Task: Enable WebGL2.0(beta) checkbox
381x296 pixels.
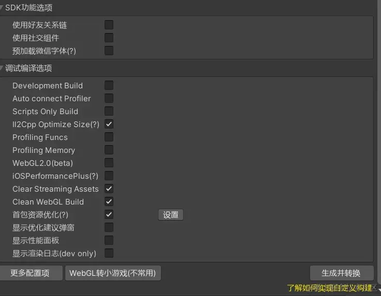Action: coord(109,163)
